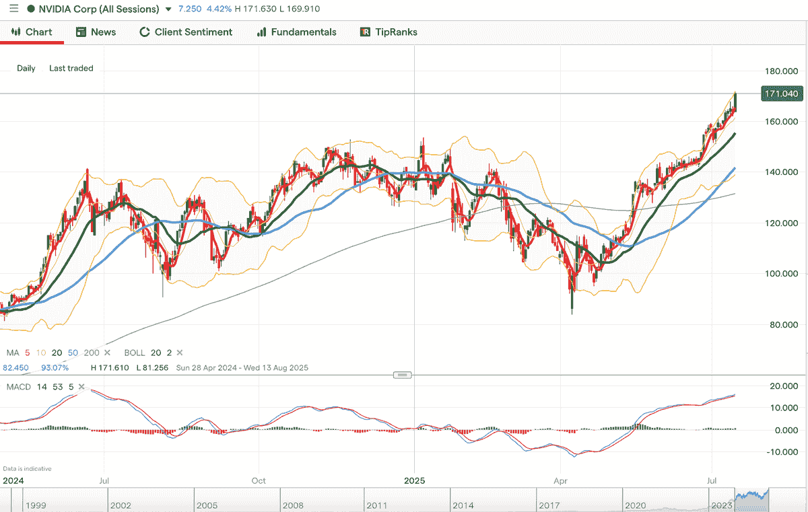
Task: Click the MACD 53 period value
Action: pyautogui.click(x=57, y=387)
